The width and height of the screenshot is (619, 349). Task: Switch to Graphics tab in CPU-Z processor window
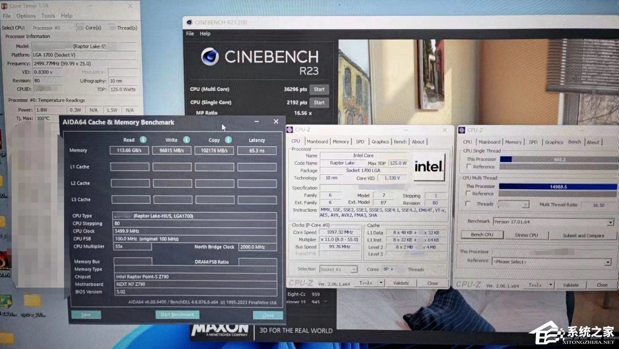click(x=380, y=141)
